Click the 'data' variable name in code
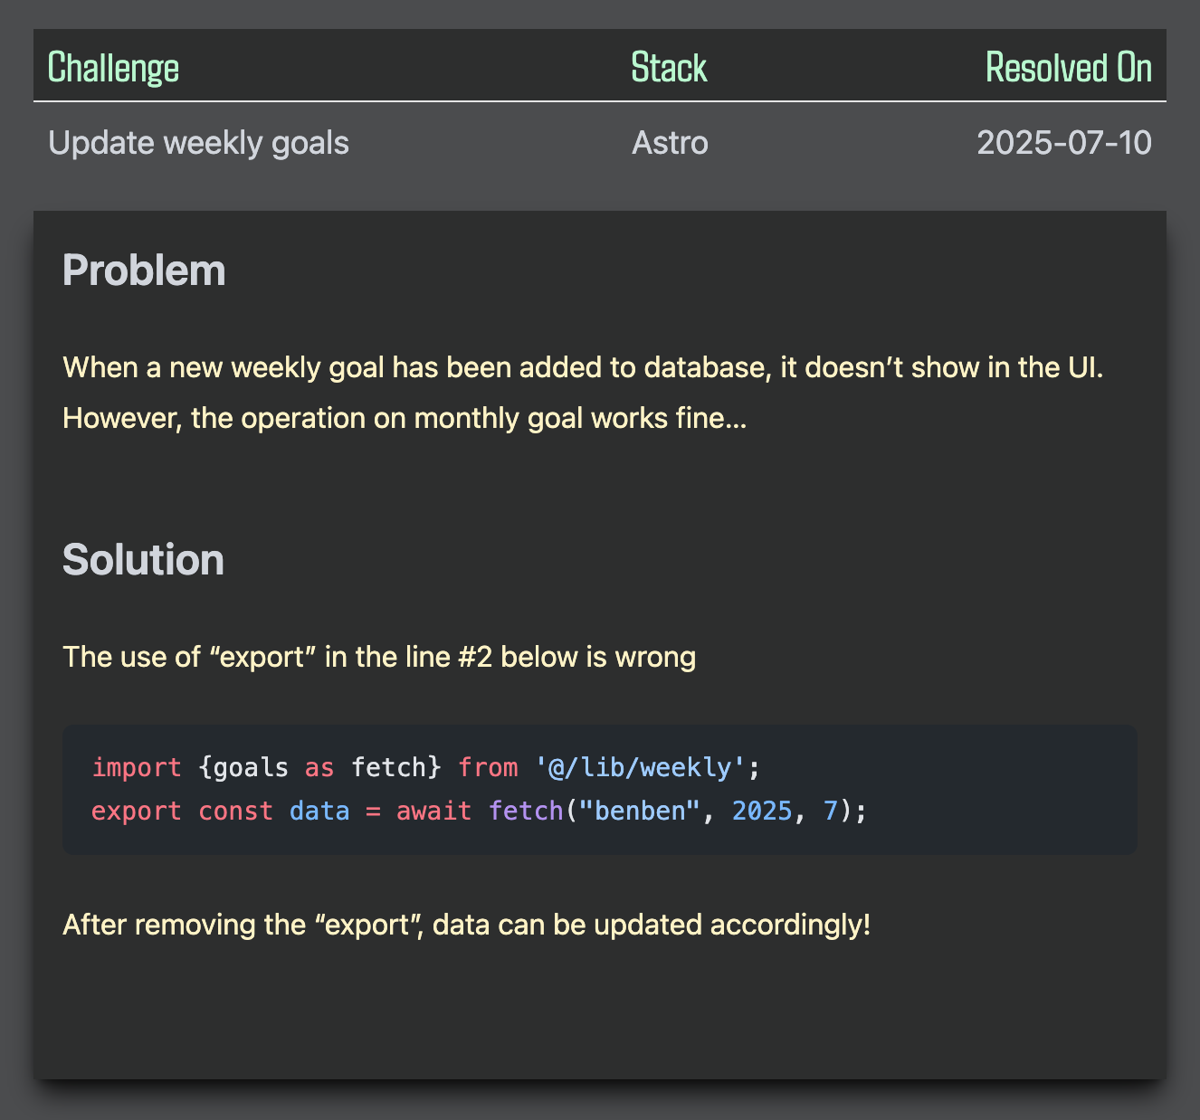The image size is (1200, 1120). (319, 811)
